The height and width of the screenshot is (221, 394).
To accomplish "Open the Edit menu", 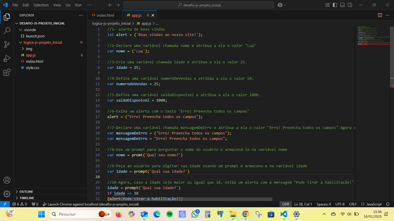I will point(26,5).
